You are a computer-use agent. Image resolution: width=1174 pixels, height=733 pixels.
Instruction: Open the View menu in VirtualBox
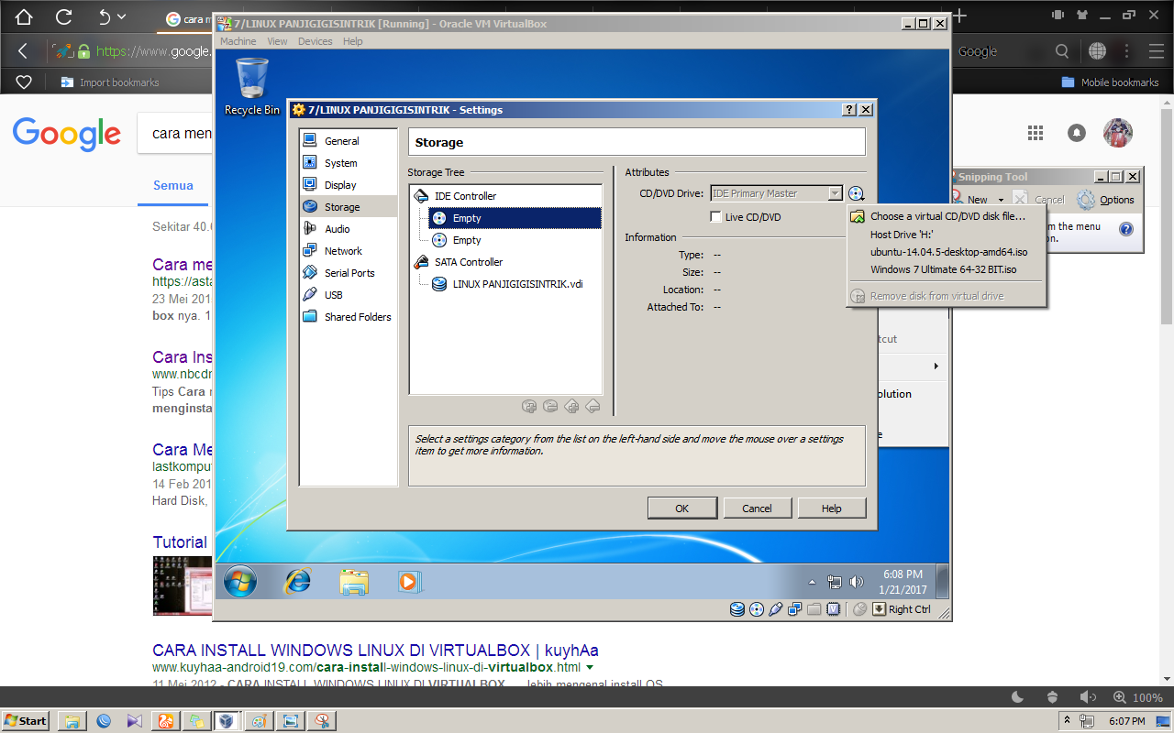click(x=277, y=41)
